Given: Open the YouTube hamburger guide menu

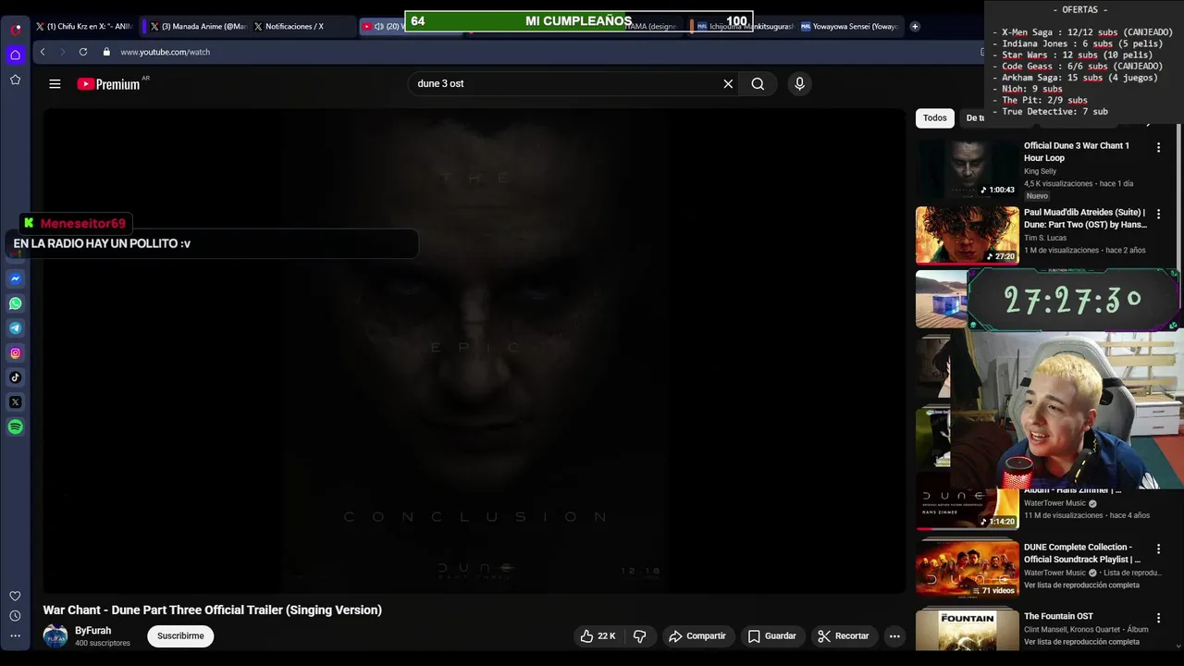Looking at the screenshot, I should 55,83.
